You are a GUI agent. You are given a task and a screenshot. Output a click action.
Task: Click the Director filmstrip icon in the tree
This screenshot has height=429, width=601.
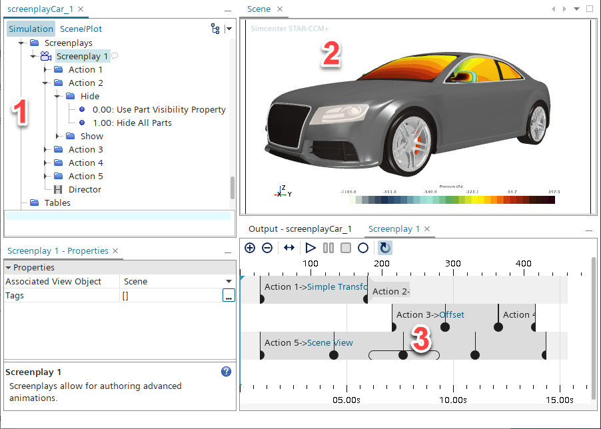pyautogui.click(x=57, y=189)
